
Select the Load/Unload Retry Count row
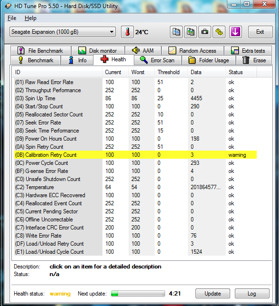135,244
